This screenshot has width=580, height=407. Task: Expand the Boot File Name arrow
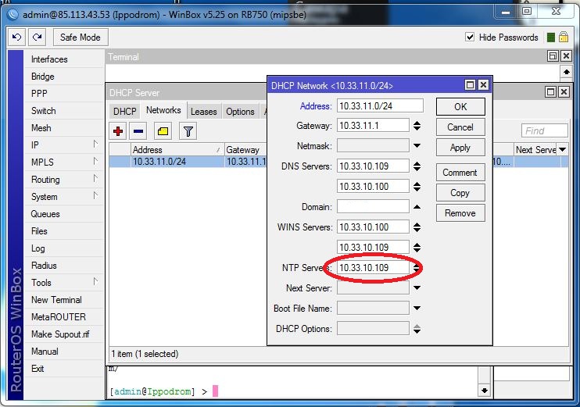click(x=417, y=308)
